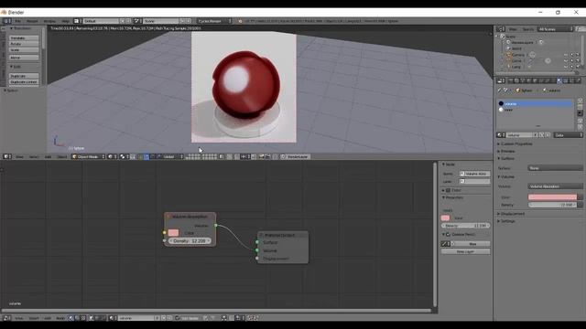
Task: Open the Volume Absorption shader dropdown in Properties
Action: tap(555, 186)
